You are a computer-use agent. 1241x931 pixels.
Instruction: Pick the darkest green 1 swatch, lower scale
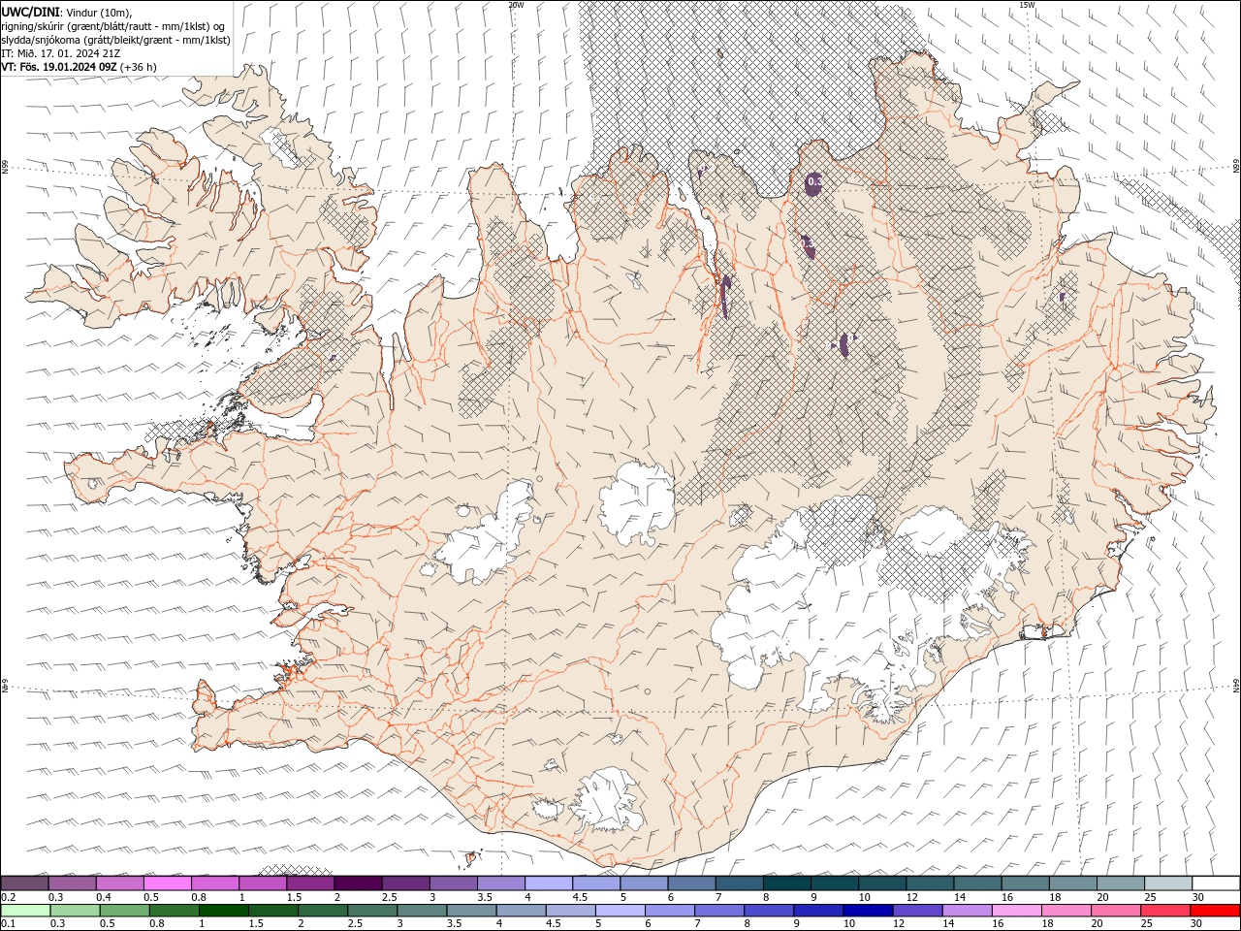[223, 911]
